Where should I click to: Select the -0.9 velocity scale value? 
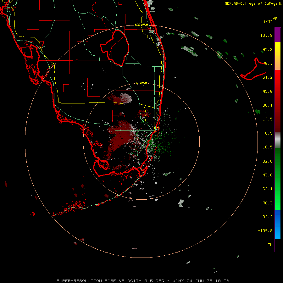pos(268,133)
